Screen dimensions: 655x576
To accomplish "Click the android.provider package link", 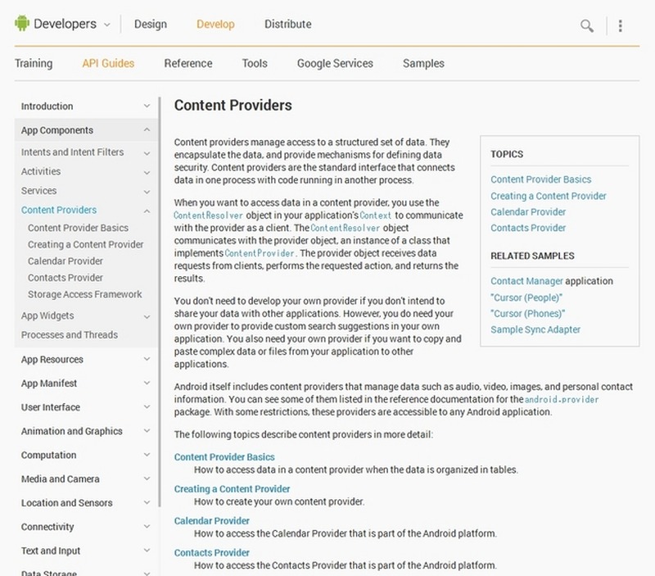I will tap(562, 400).
